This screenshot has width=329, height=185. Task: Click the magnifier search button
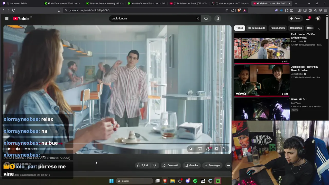[x=206, y=18]
